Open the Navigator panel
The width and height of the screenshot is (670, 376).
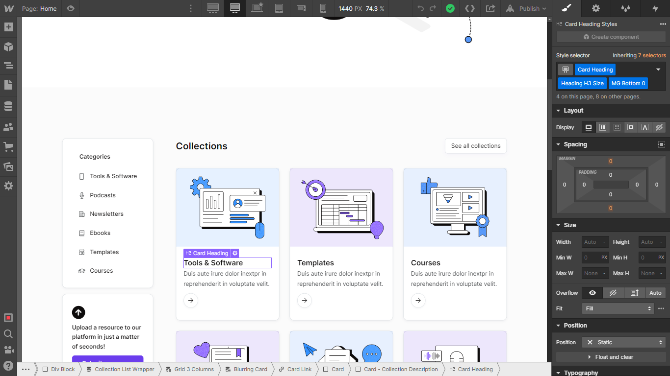click(8, 65)
